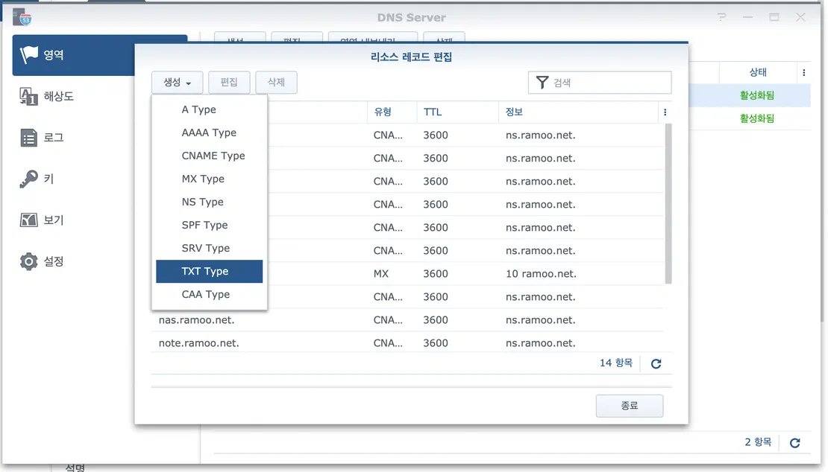The image size is (828, 472).
Task: Choose A Type from the create menu
Action: 209,109
